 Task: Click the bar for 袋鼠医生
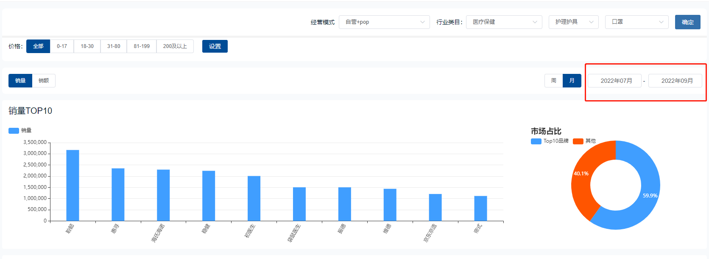(299, 204)
